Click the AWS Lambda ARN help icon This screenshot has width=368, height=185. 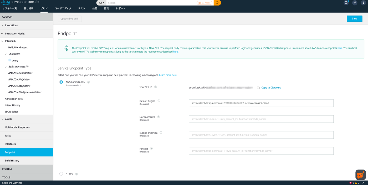[x=89, y=82]
